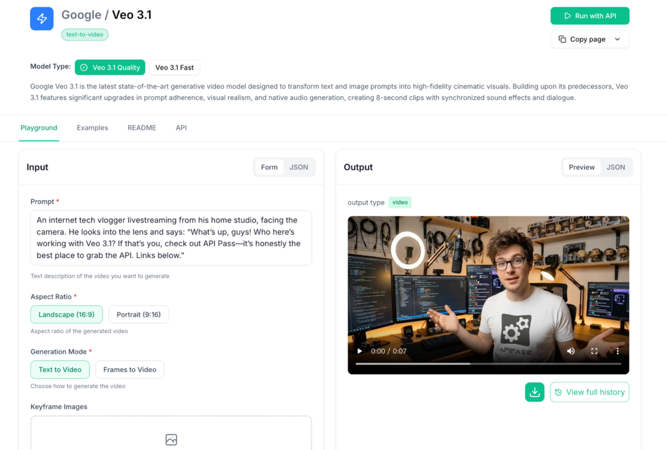Choose Portrait (9:16) aspect ratio
This screenshot has width=667, height=450.
(139, 315)
